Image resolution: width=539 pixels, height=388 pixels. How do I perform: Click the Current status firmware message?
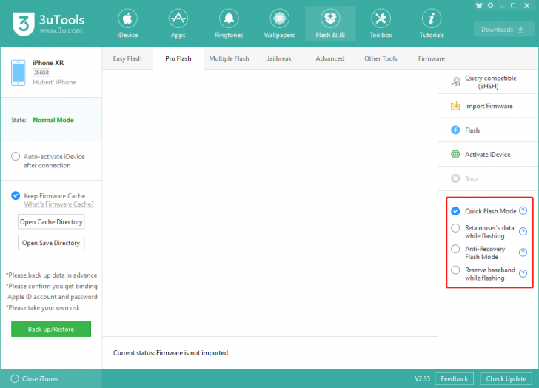[170, 353]
